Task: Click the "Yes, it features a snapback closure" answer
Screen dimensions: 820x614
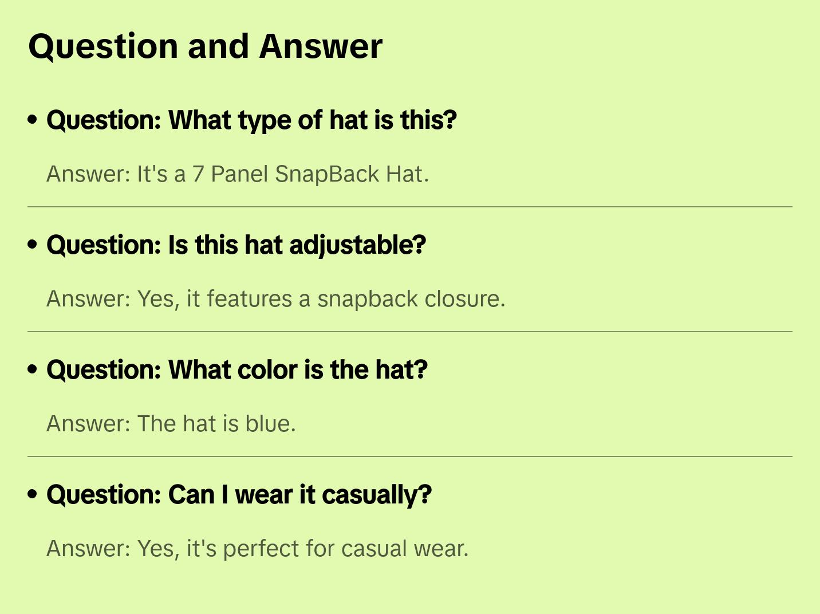Action: (x=276, y=299)
